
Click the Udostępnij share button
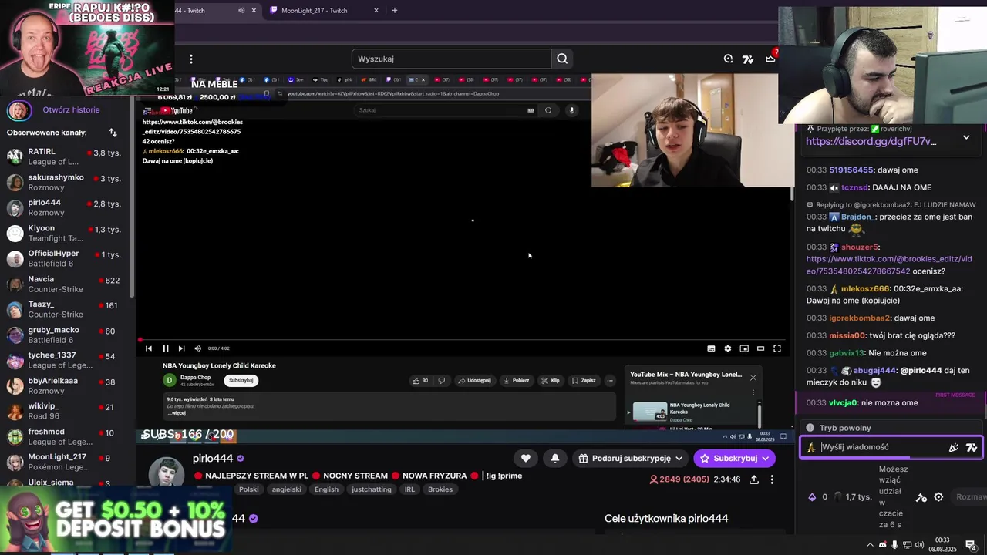[473, 380]
